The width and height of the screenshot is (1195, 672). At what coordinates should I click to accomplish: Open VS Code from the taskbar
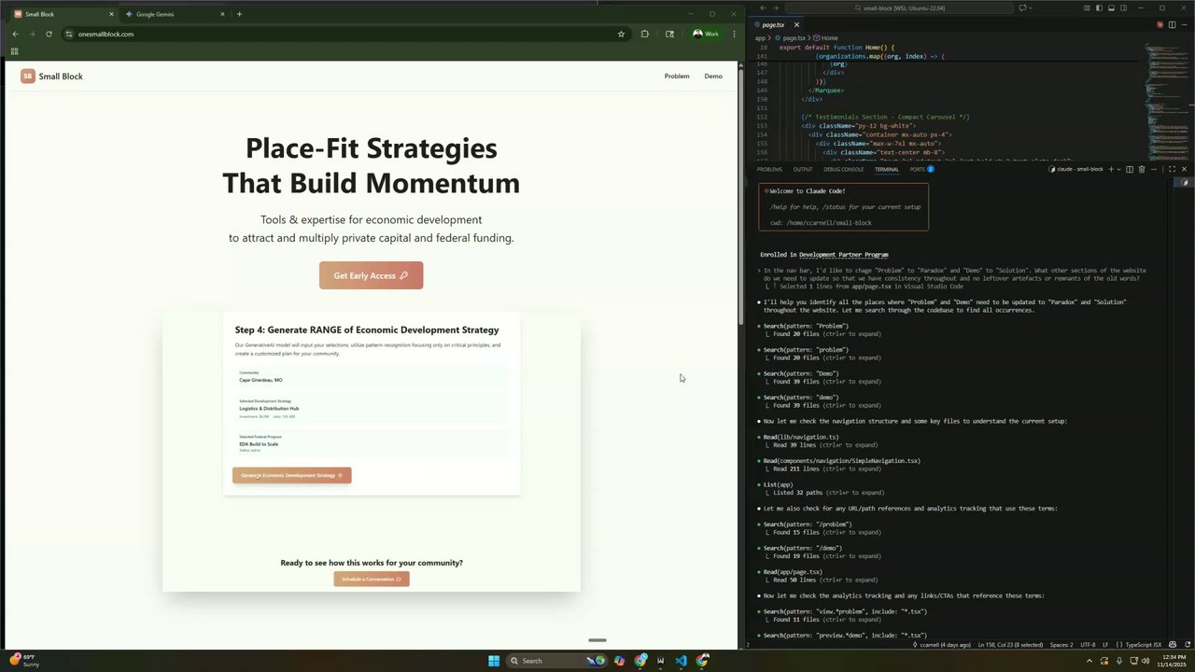[x=682, y=661]
